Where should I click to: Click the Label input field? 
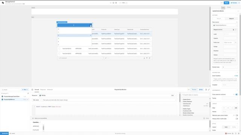[230, 34]
